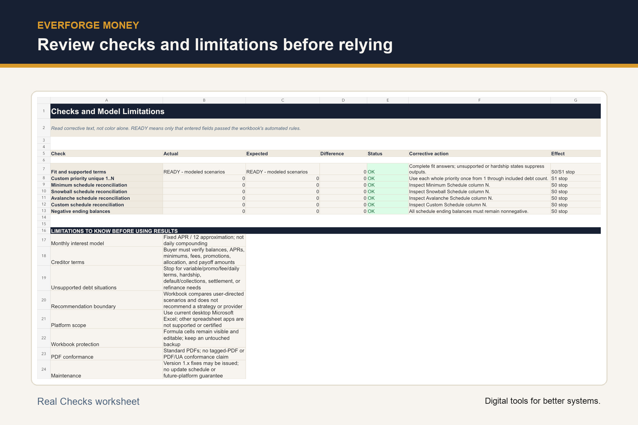Screen dimensions: 638x425
Task: Click 'Use current desktop Microsoft Excel' cell
Action: 204,319
